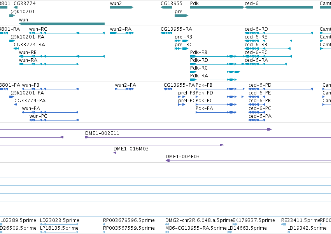The image size is (331, 234).
Task: Select the LD23023.5prime EST label
Action: point(60,220)
